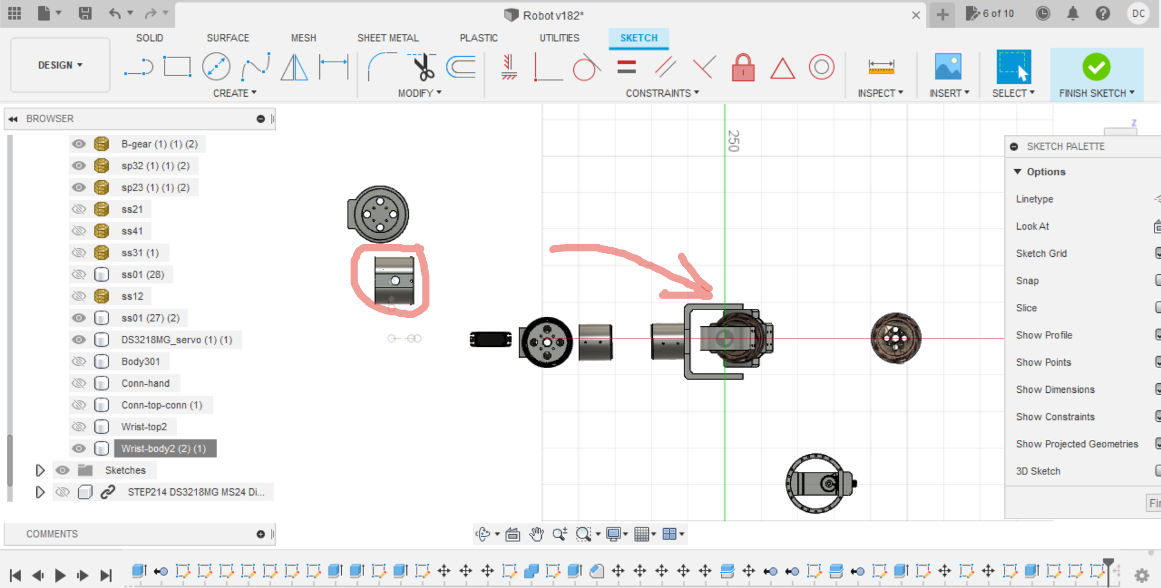
Task: Select the Sketch Dimension tool
Action: (x=334, y=67)
